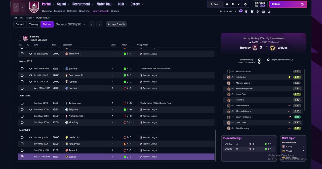Select the Training sub-tab
Screen dimensions: 322x169
tap(33, 24)
